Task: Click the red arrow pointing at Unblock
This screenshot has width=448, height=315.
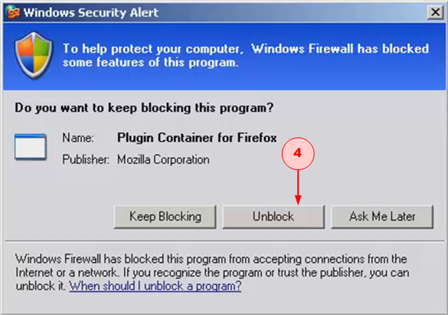Action: coord(298,187)
